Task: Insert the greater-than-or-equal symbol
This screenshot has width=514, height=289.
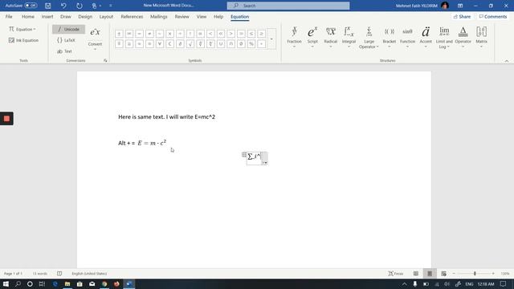Action: 261,34
